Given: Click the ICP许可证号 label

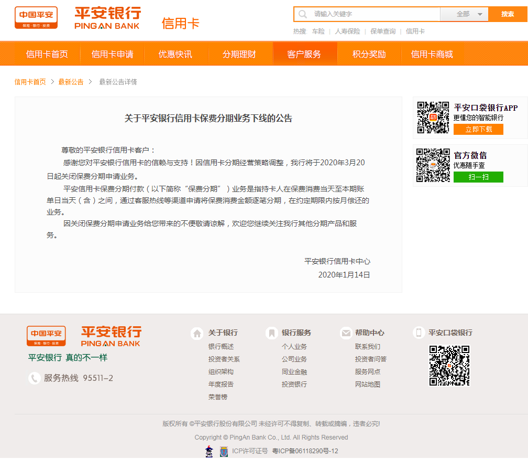Looking at the screenshot, I should click(x=250, y=451).
